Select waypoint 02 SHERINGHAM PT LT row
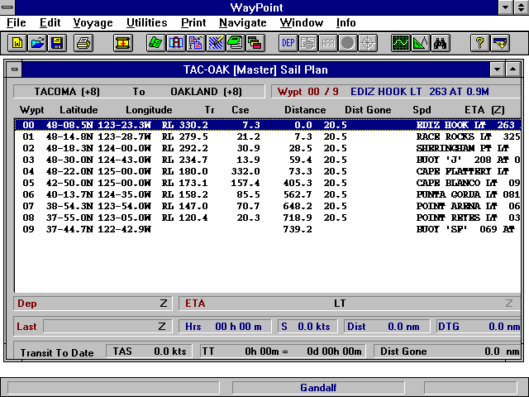Viewport: 529px width, 397px height. point(268,148)
